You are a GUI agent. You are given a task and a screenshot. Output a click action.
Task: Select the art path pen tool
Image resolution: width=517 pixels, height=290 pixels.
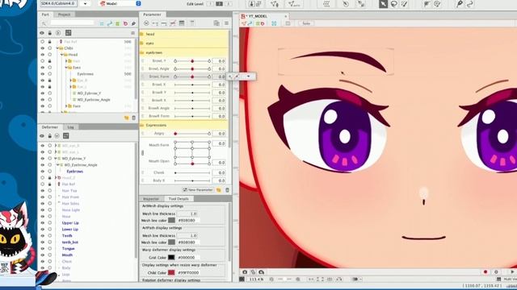pyautogui.click(x=460, y=4)
